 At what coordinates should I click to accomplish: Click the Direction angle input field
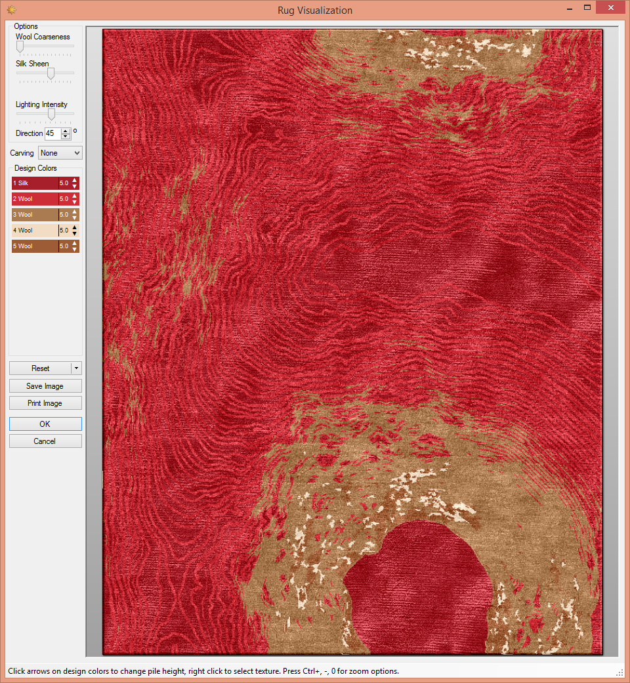point(52,133)
